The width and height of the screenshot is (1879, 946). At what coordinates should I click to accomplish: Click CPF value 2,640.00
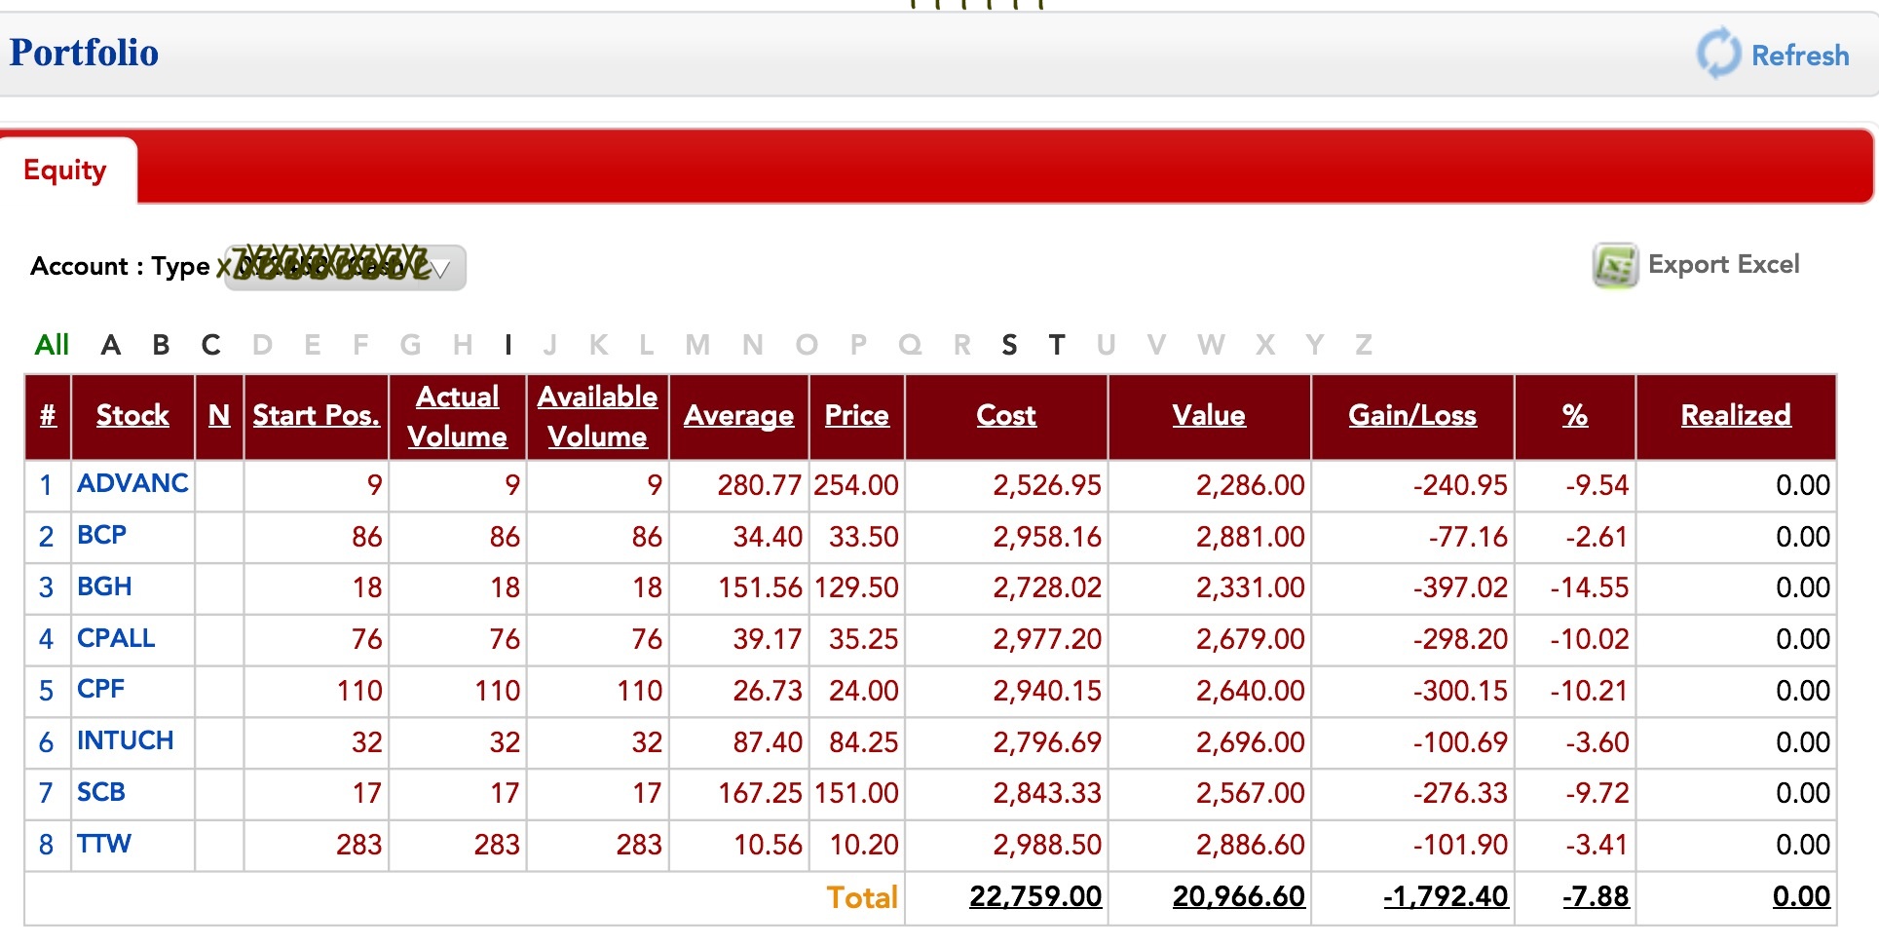coord(1251,691)
